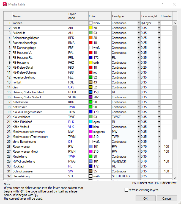The width and height of the screenshot is (181, 204).
Task: Click the Außenluft name cell
Action: (x=40, y=33)
